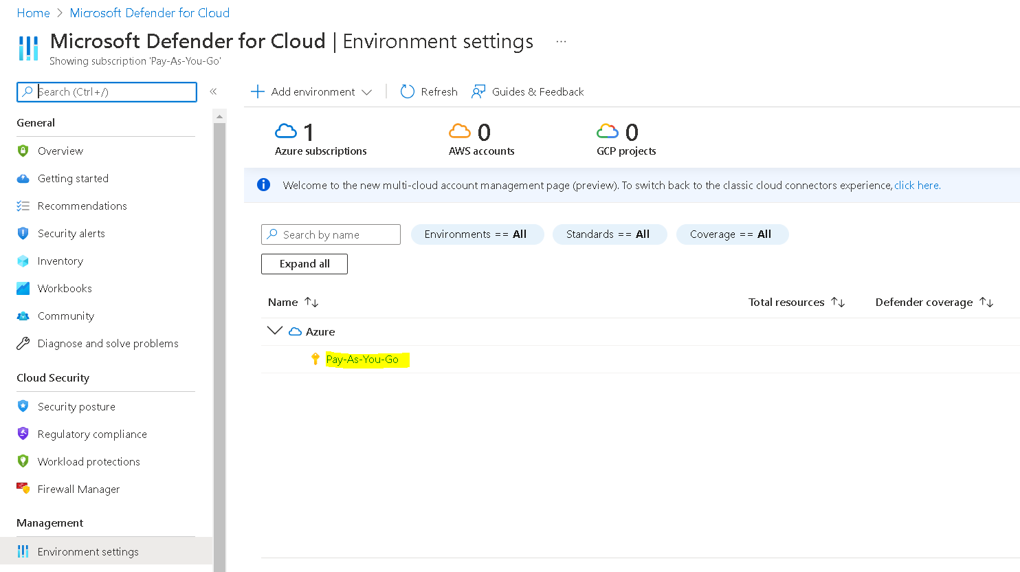Open the Pay-As-You-Go subscription link
This screenshot has height=572, width=1020.
point(362,359)
